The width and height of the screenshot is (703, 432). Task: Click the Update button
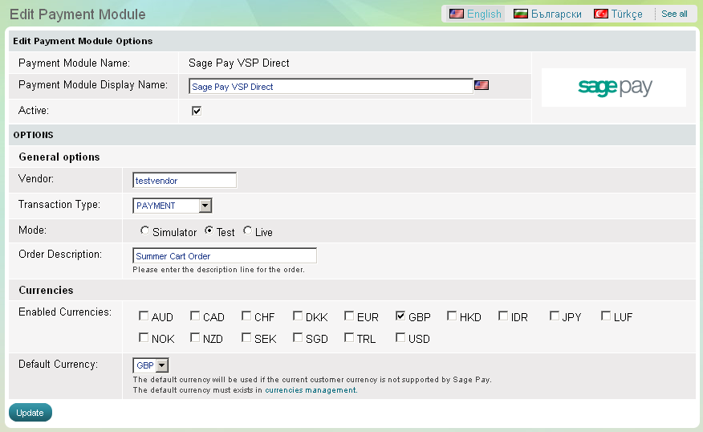(x=30, y=413)
